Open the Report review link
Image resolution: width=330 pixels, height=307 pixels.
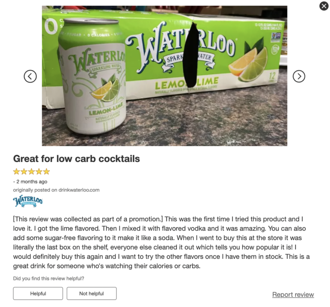[x=293, y=295]
